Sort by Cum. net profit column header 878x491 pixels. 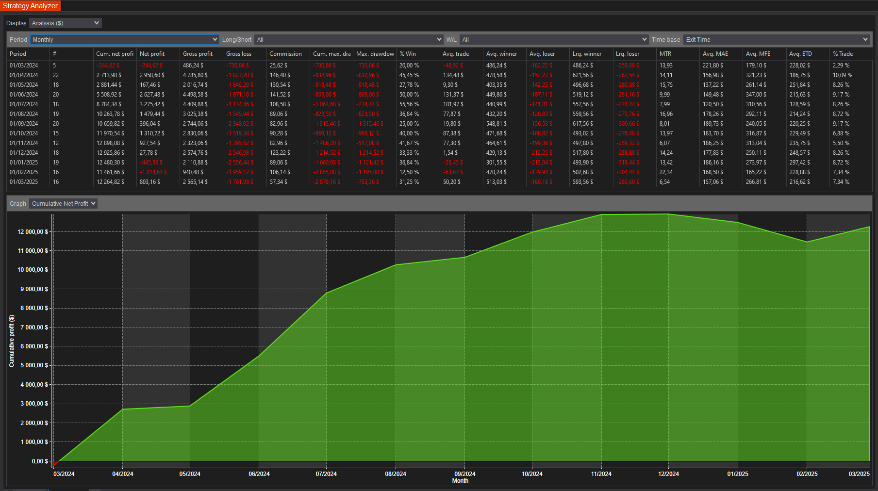tap(115, 54)
